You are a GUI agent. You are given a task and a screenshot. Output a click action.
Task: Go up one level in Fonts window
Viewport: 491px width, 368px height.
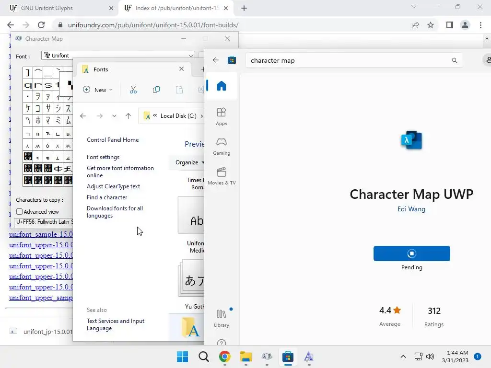pyautogui.click(x=128, y=116)
